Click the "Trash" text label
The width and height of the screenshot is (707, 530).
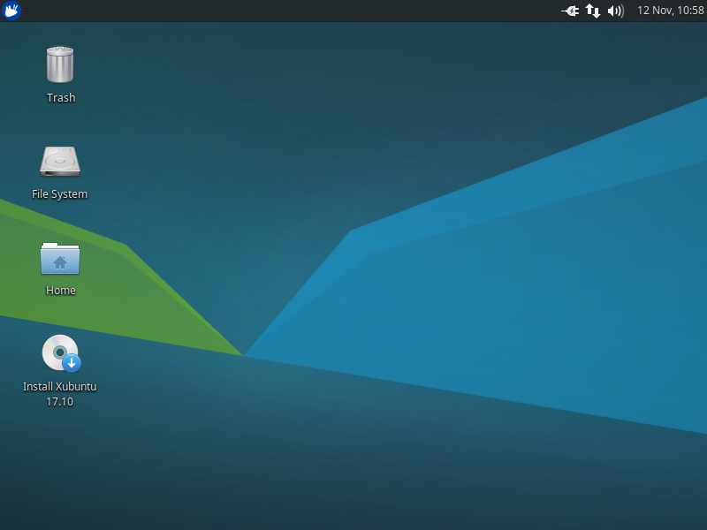tap(61, 98)
